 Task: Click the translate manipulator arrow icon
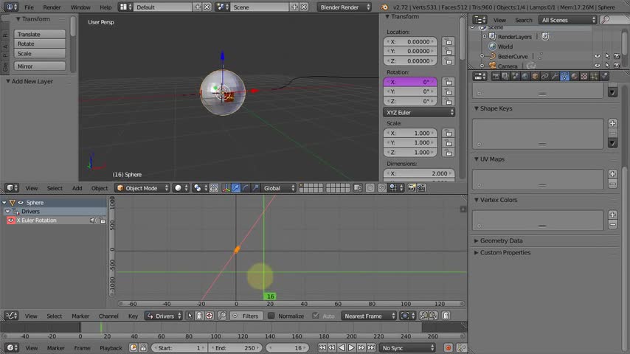[x=236, y=188]
